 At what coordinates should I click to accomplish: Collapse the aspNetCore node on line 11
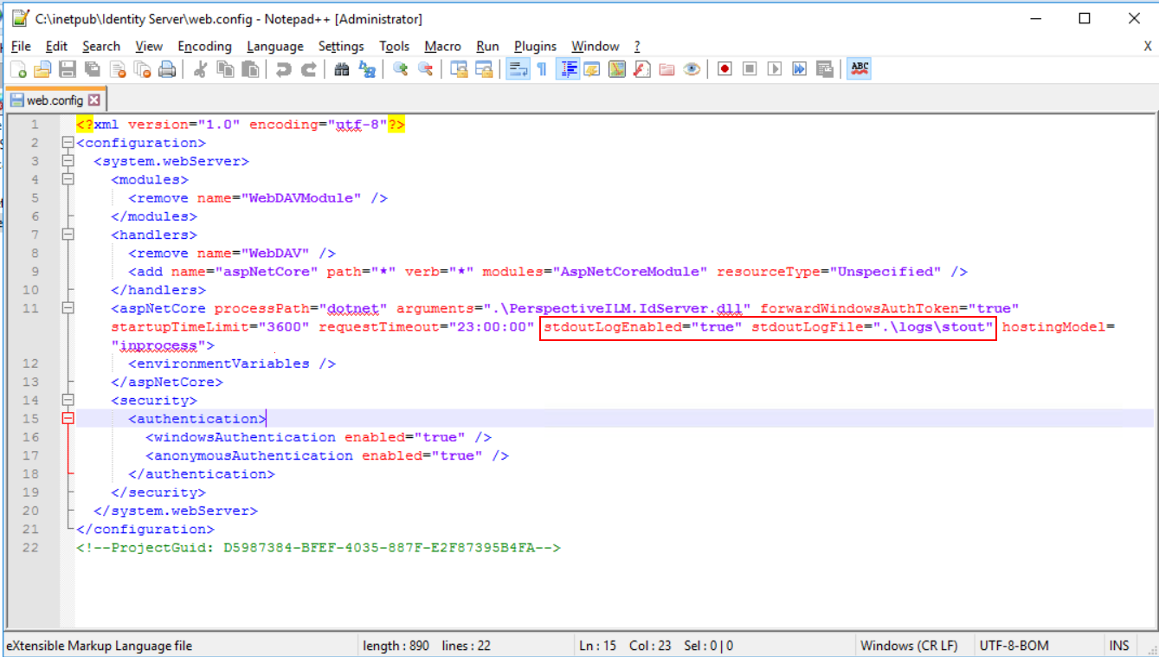68,308
